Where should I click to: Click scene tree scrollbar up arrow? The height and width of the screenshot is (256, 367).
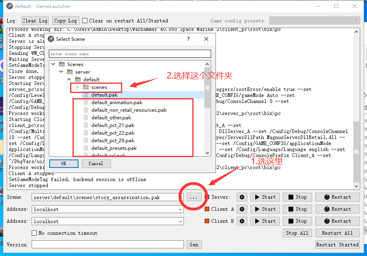point(207,64)
